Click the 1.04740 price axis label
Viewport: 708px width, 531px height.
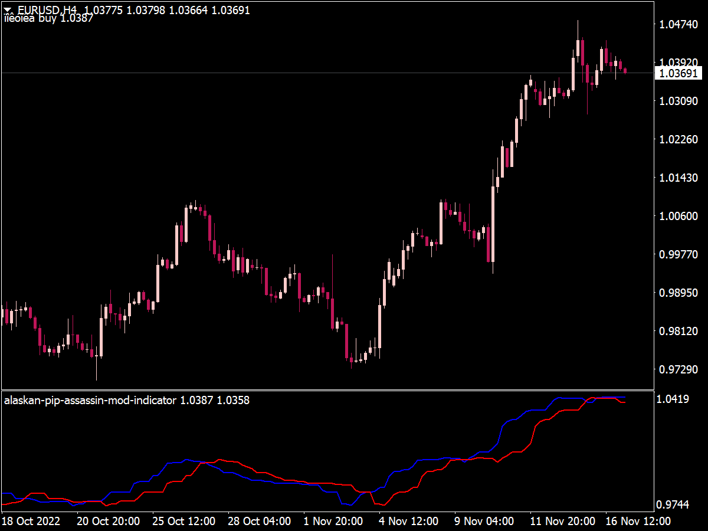point(678,24)
